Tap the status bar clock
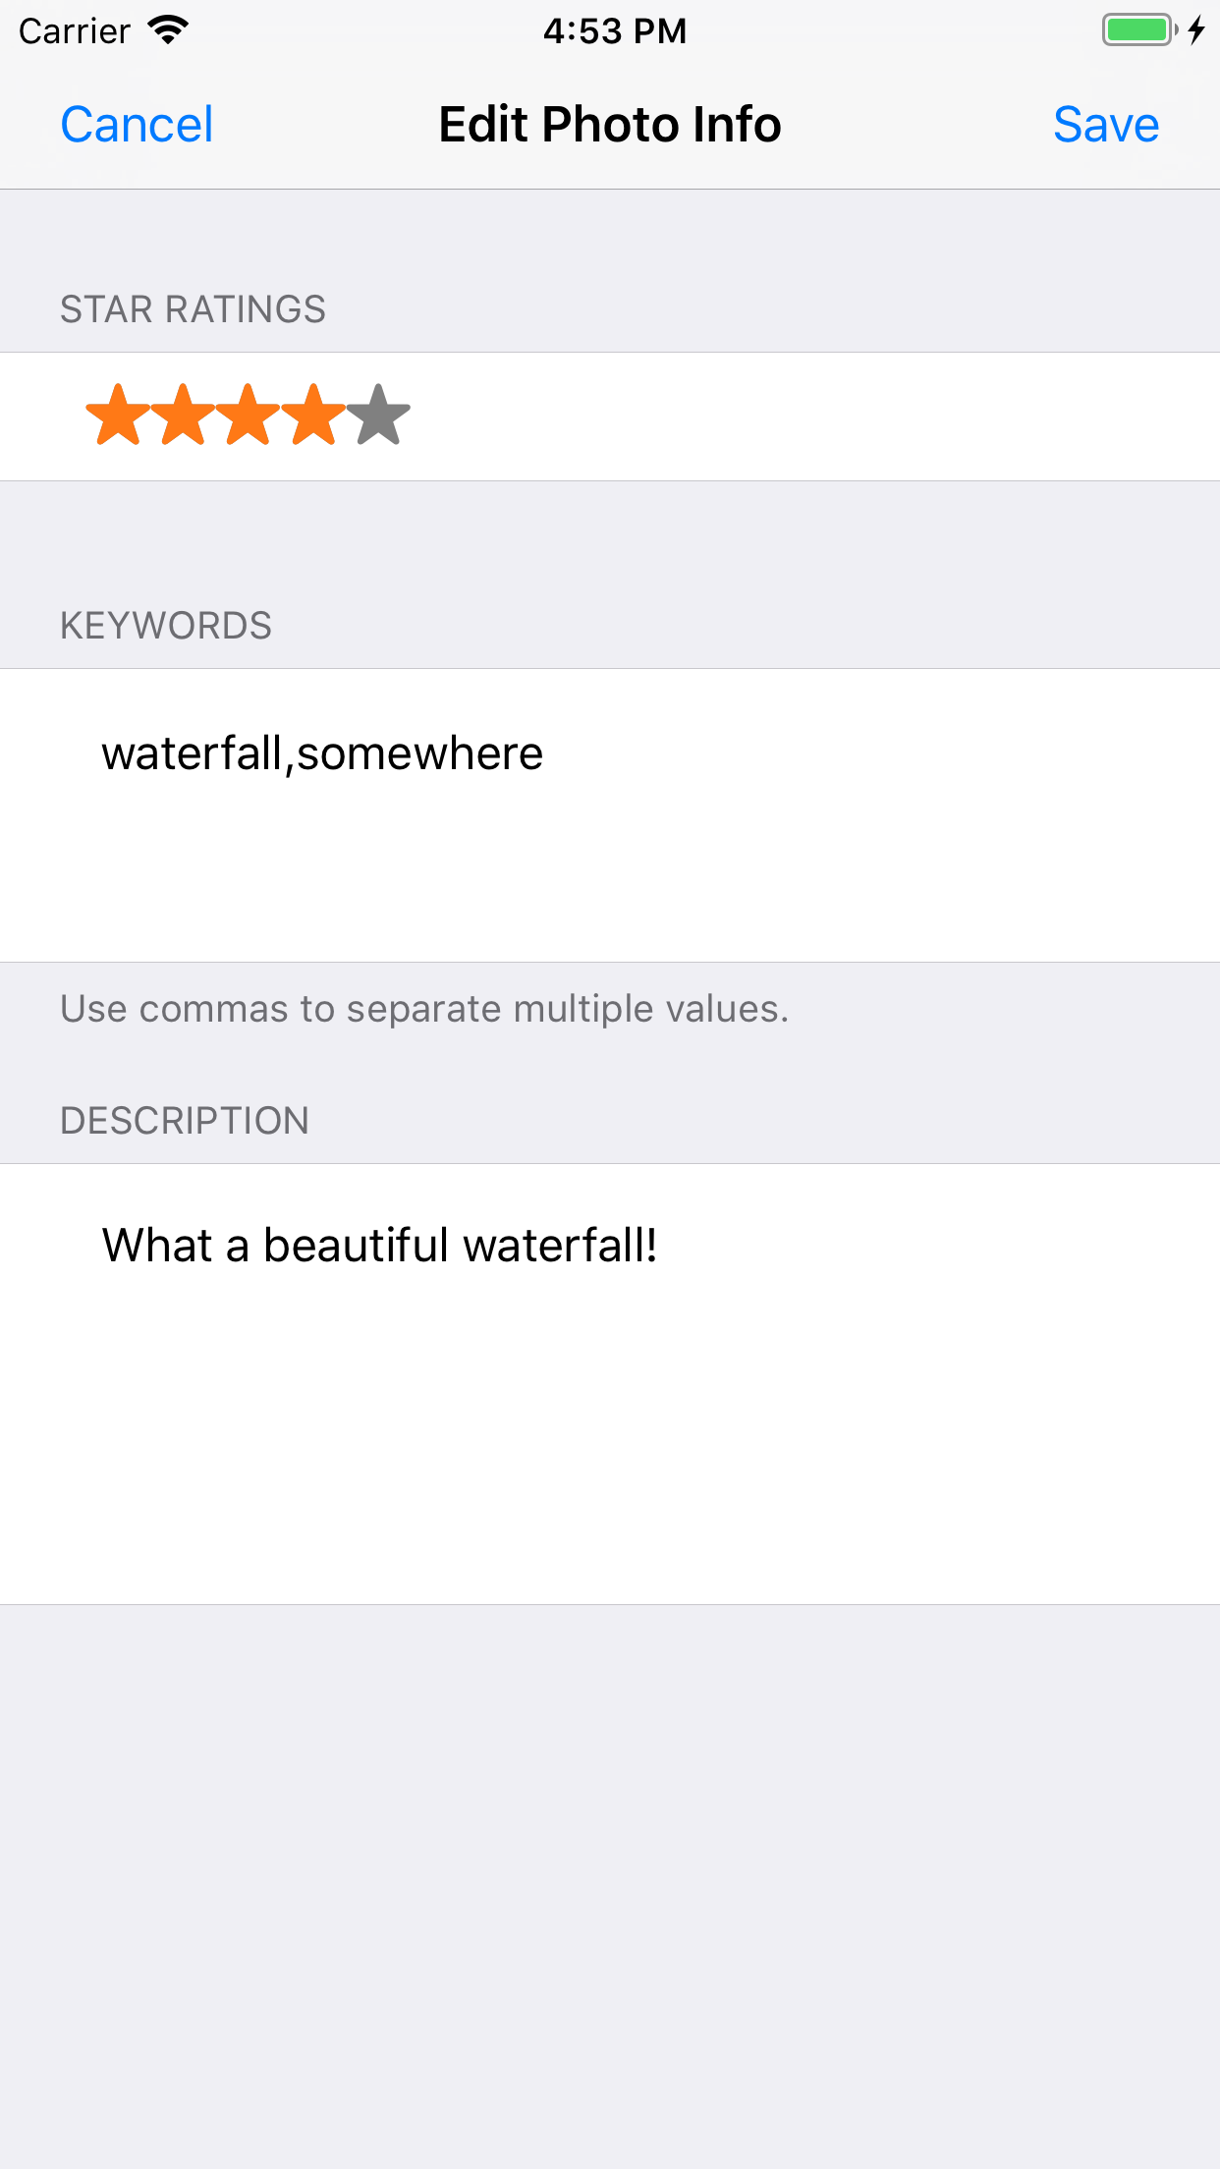1220x2169 pixels. (614, 30)
